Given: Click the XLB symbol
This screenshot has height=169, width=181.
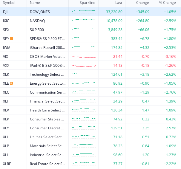Looking at the screenshot, I should pos(6,146).
